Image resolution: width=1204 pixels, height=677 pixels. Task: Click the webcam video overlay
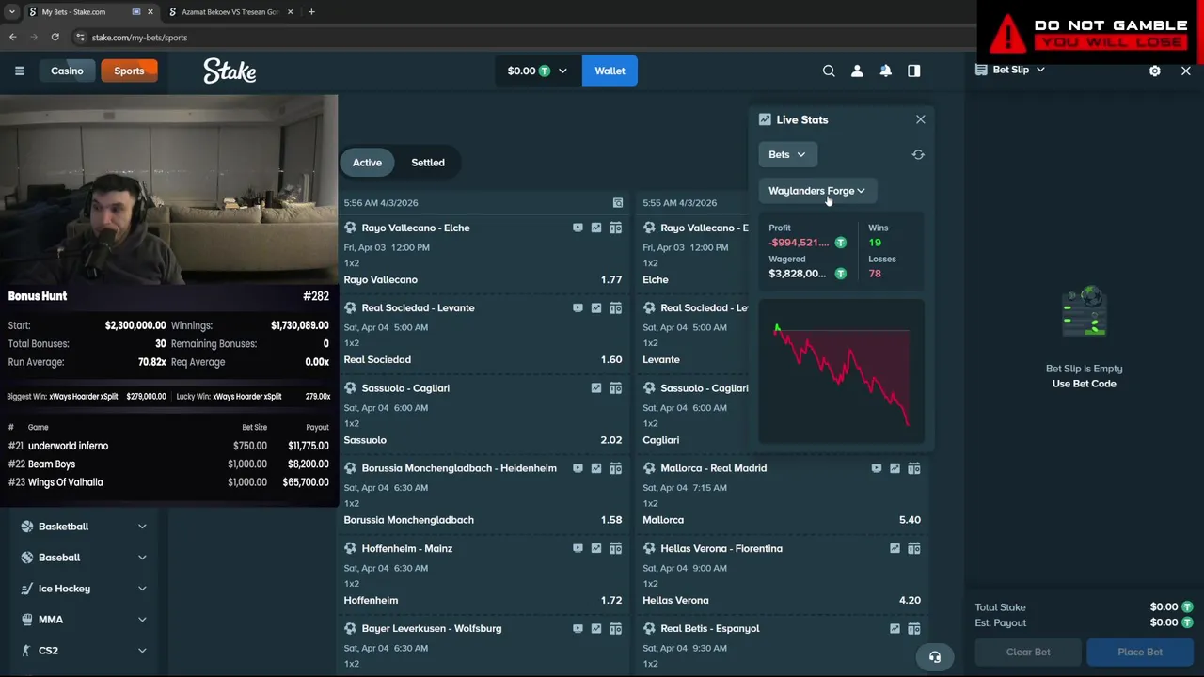pos(168,188)
